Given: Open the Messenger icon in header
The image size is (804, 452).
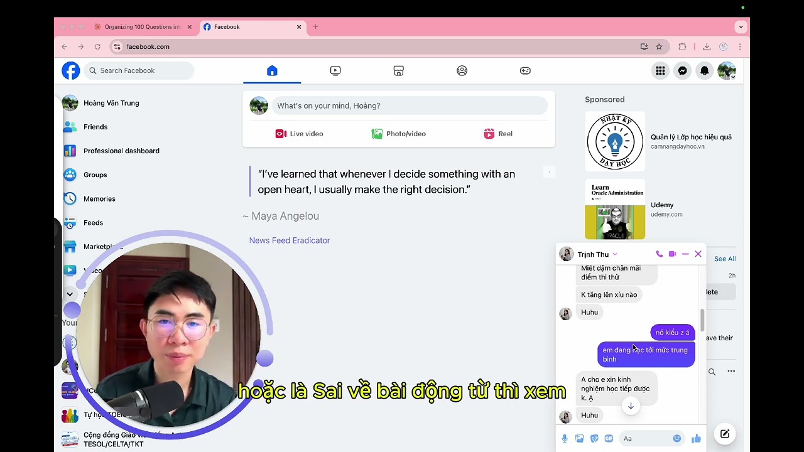Looking at the screenshot, I should (x=682, y=71).
